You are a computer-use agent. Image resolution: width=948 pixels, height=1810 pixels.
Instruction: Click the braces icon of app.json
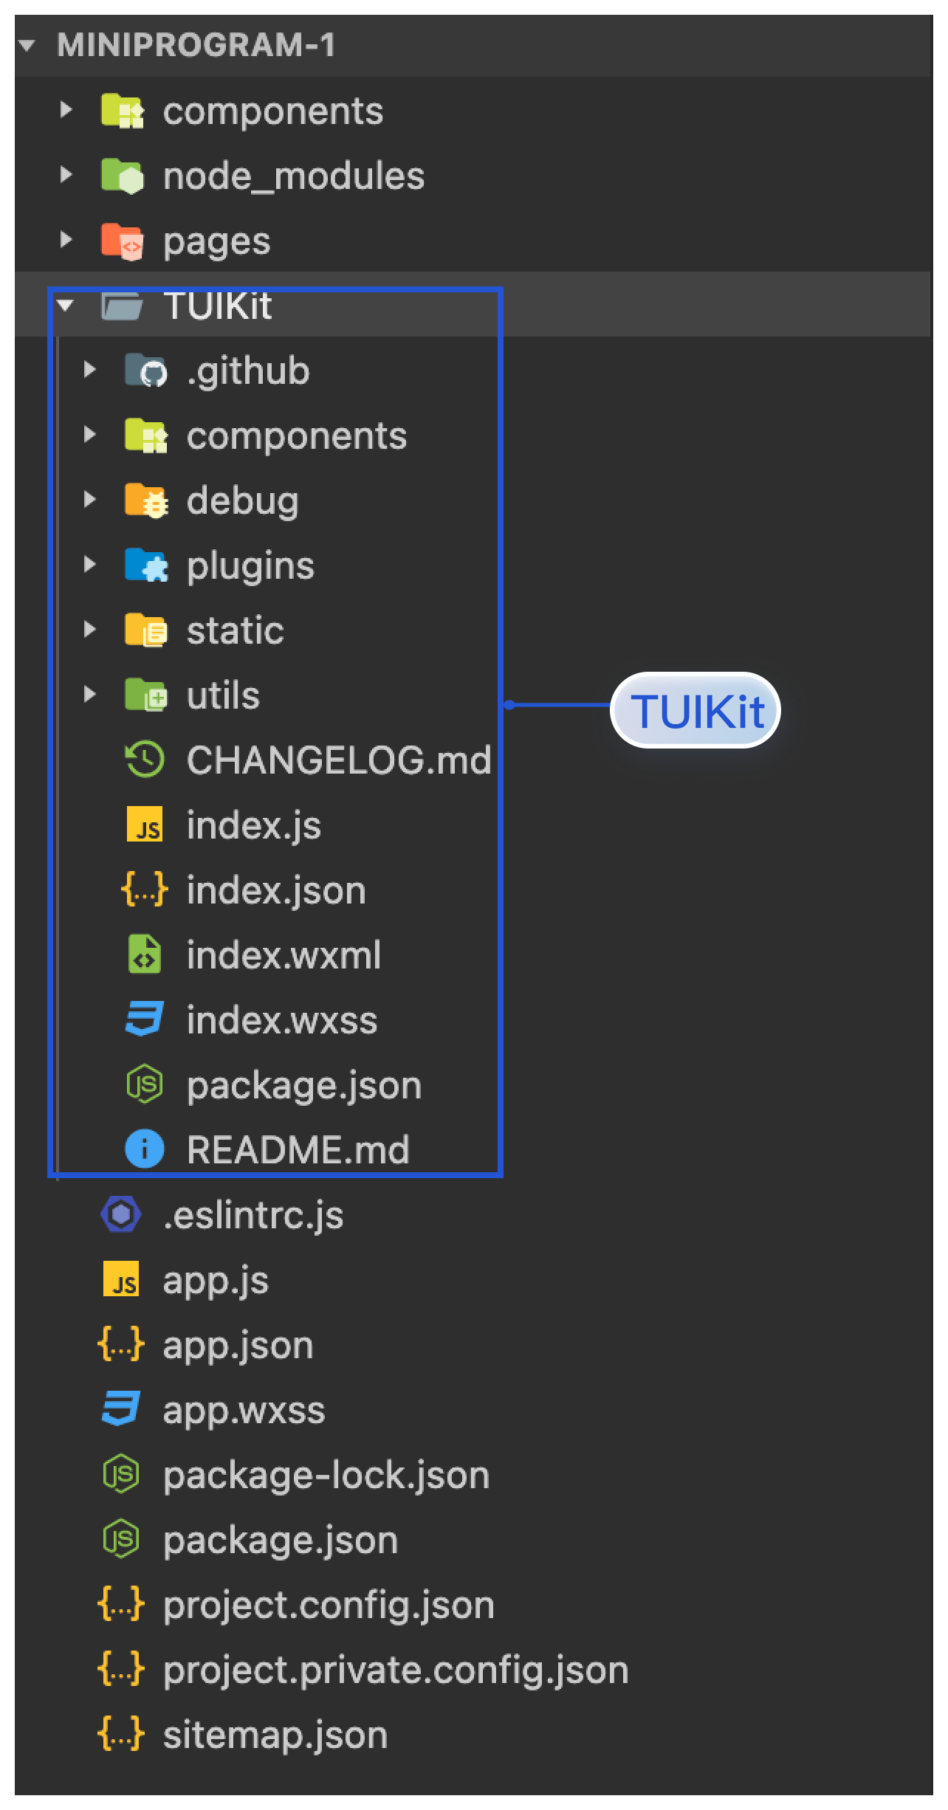point(120,1344)
